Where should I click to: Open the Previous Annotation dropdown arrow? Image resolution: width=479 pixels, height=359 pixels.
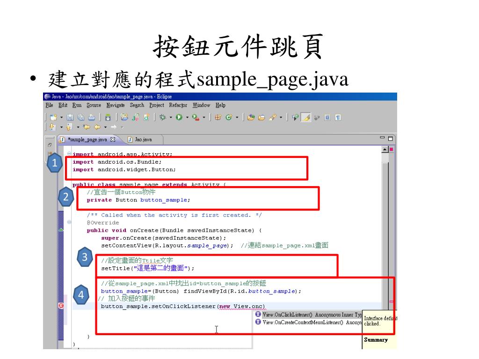(78, 127)
